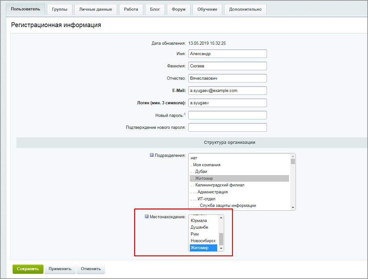Open help icon next to Местонахождение
The width and height of the screenshot is (368, 279).
tap(147, 216)
